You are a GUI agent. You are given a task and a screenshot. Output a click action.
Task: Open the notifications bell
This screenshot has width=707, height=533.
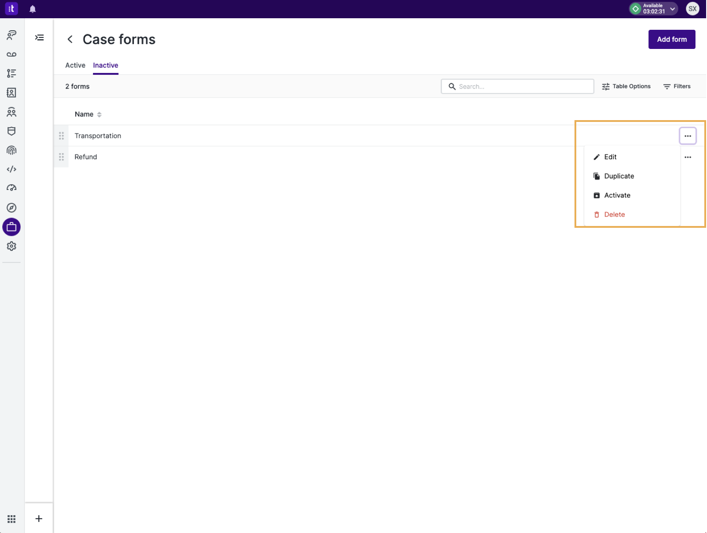click(x=32, y=9)
